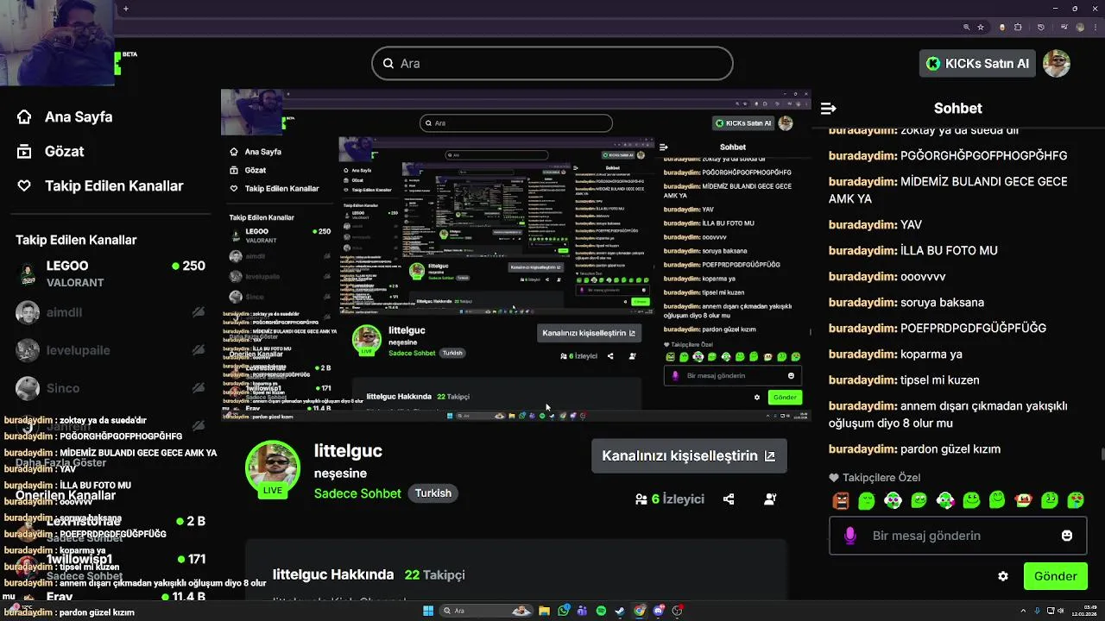Open the Chrome three-dot menu

[1096, 27]
